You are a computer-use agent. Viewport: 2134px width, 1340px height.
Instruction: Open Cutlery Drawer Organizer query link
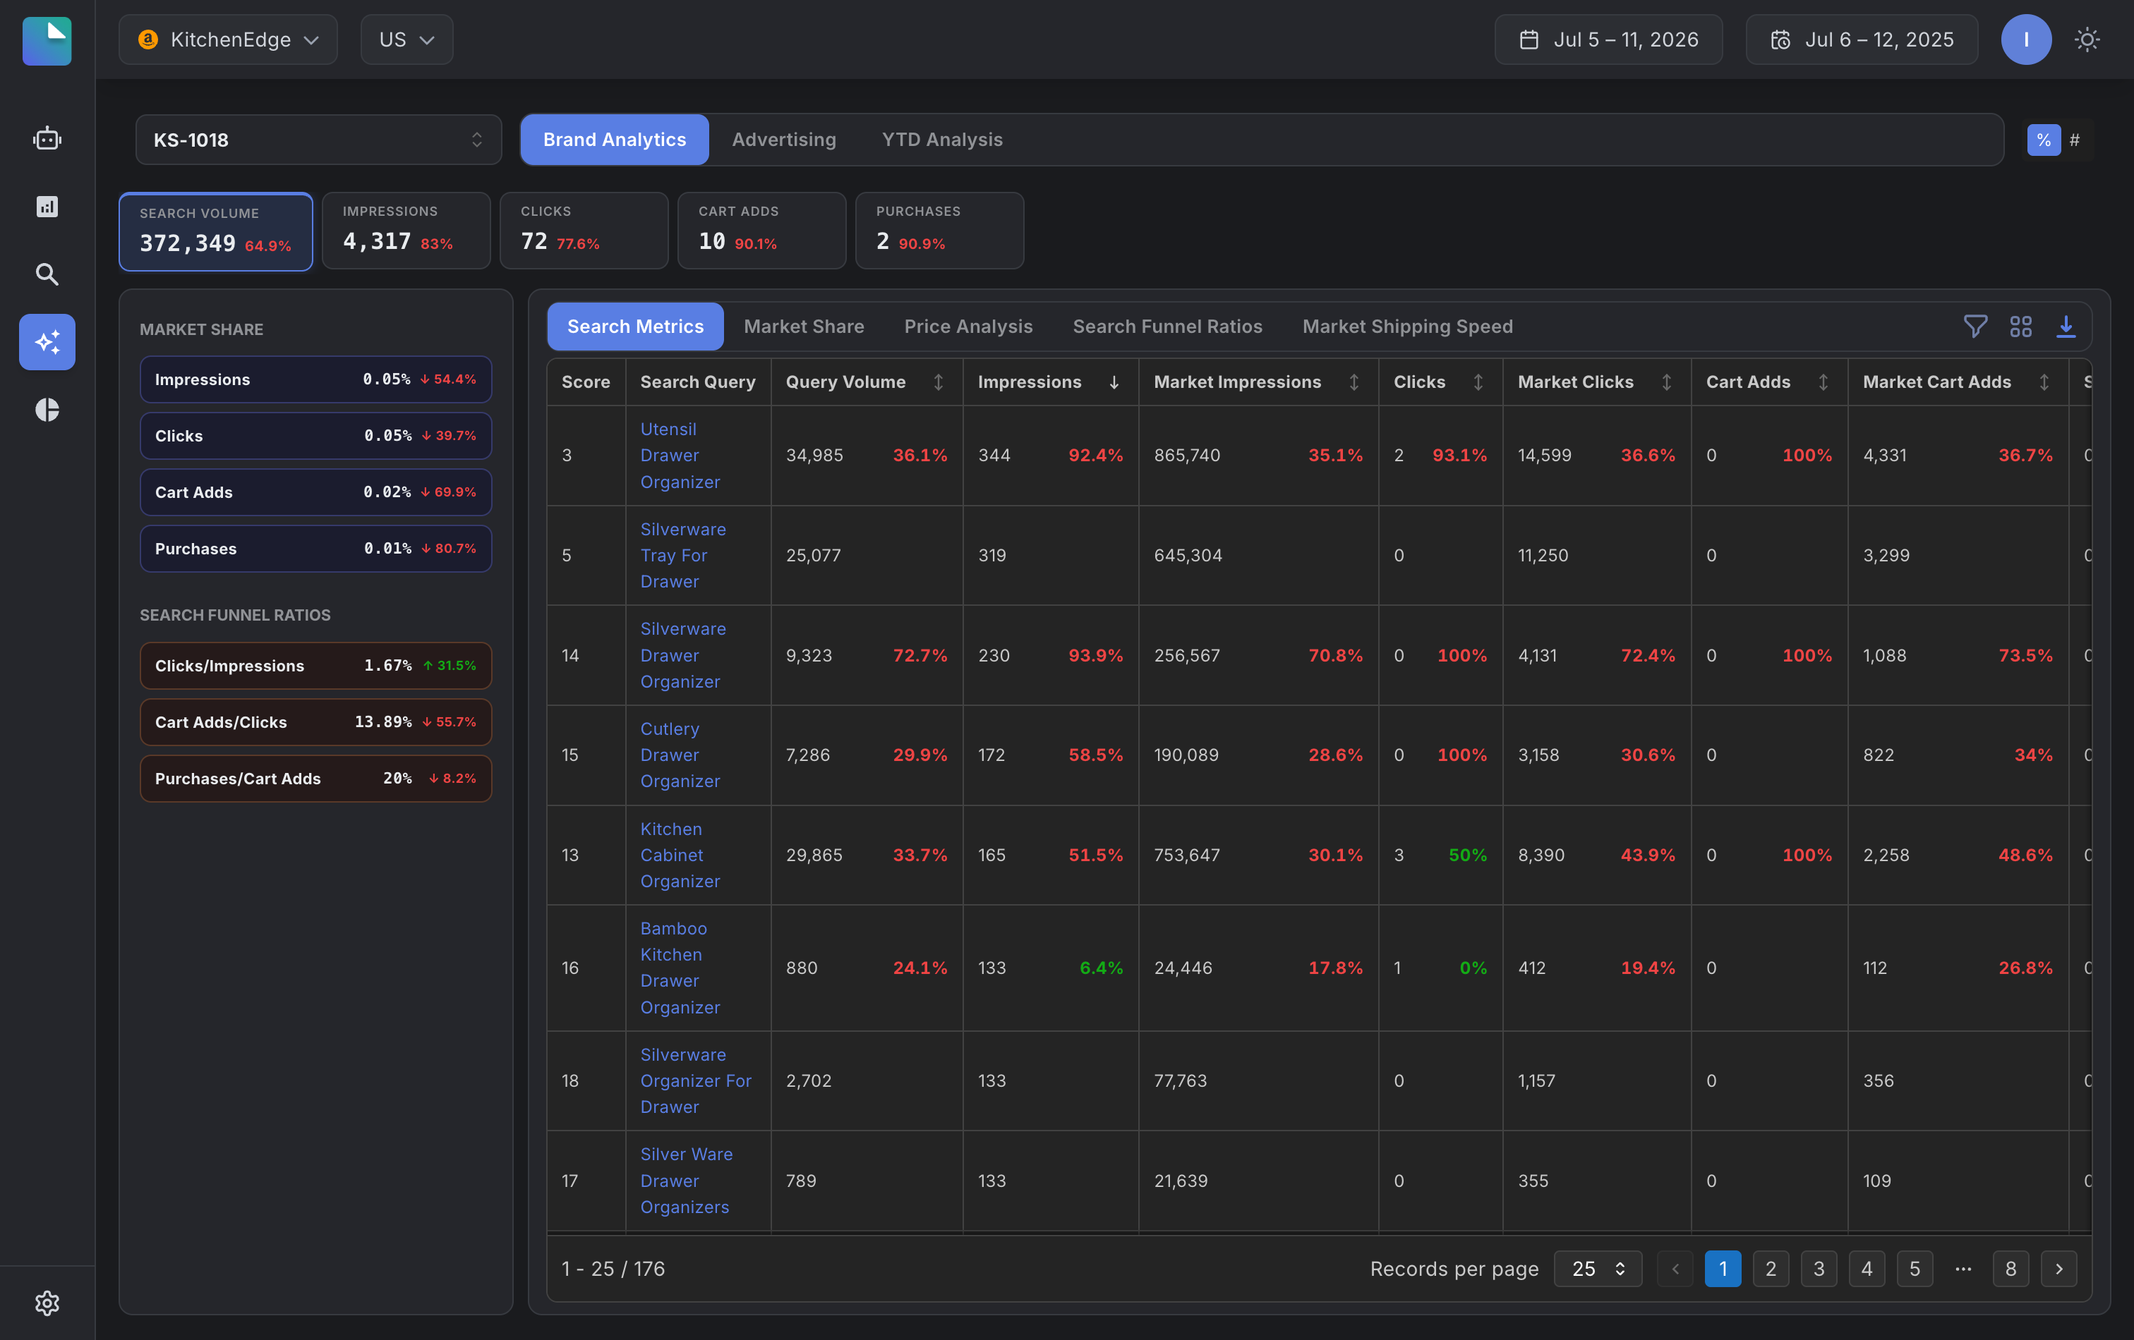tap(680, 755)
